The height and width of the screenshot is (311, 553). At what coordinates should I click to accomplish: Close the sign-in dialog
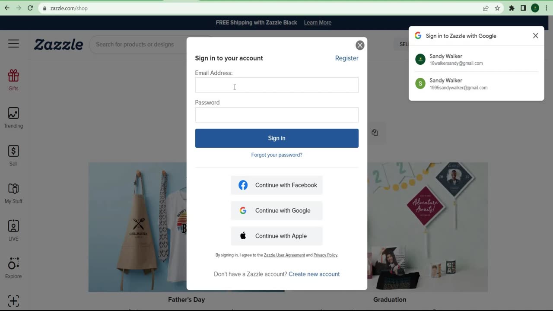tap(360, 45)
